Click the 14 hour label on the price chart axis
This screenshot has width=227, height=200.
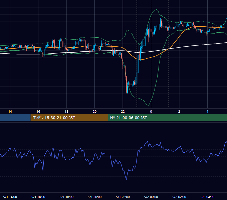point(10,112)
